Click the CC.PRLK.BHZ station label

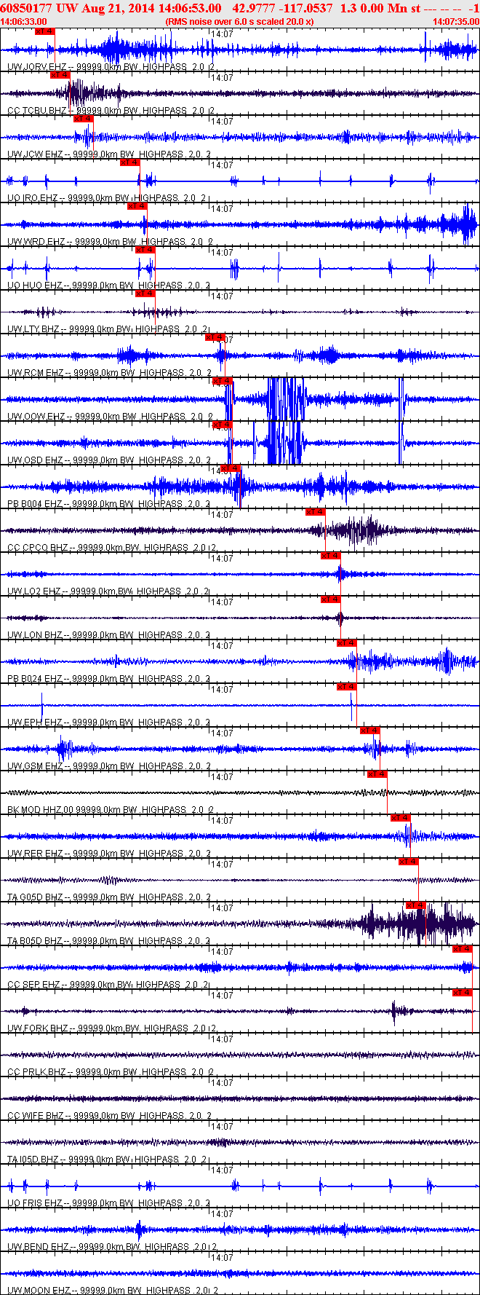[x=36, y=1072]
